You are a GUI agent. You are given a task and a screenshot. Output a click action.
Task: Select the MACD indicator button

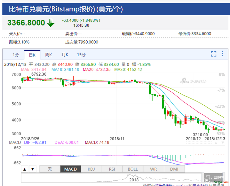tap(71, 169)
